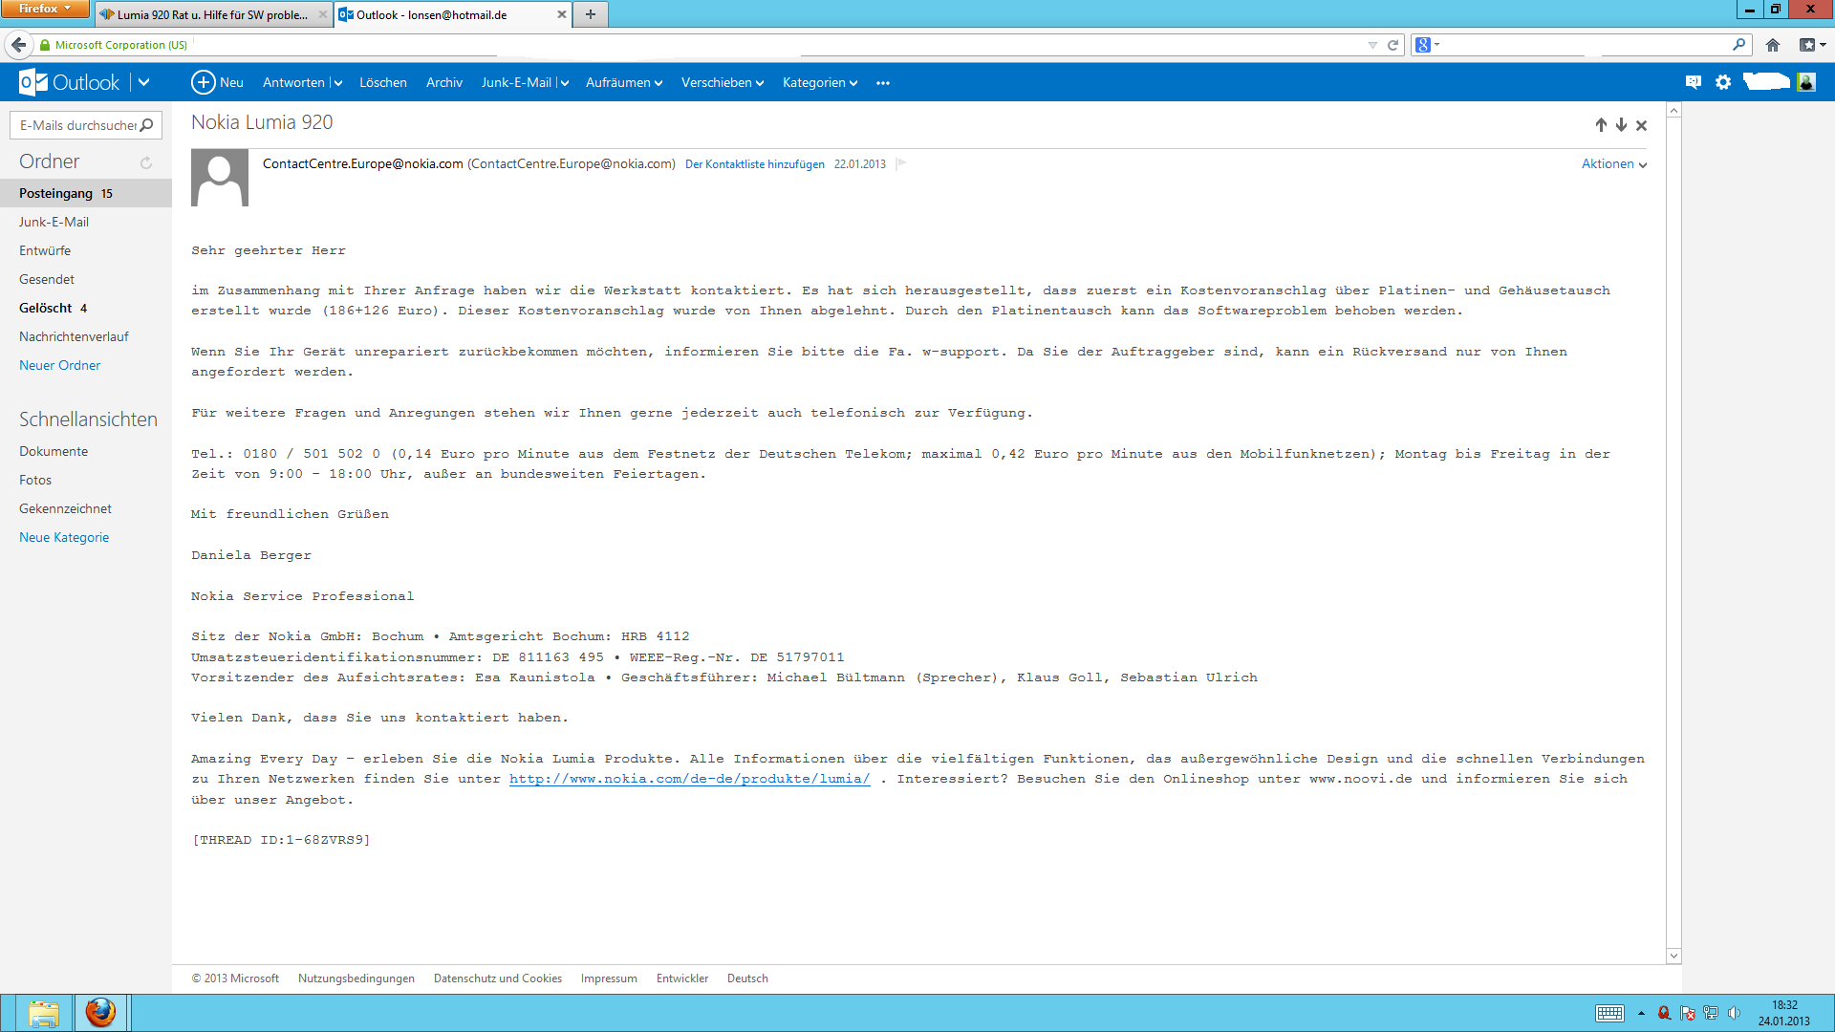Image resolution: width=1835 pixels, height=1032 pixels.
Task: Open Nutzungsbedingungen in the footer
Action: [x=356, y=978]
